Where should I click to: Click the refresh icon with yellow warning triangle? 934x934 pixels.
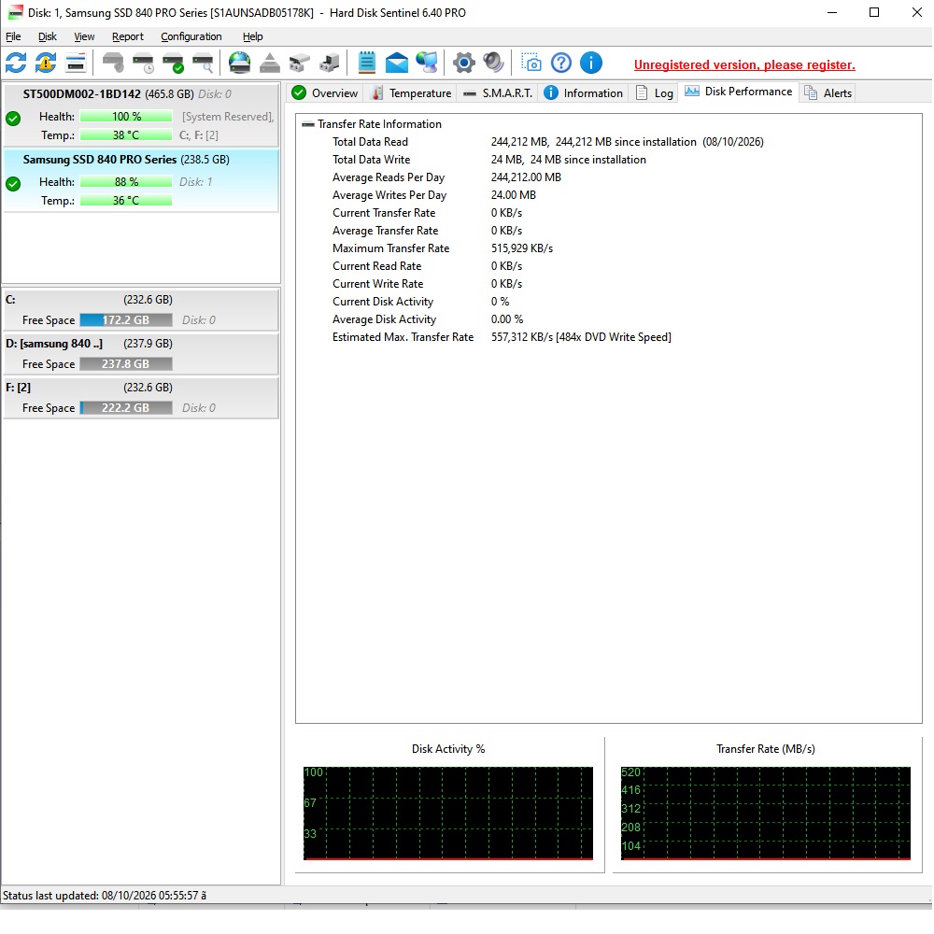(x=46, y=63)
